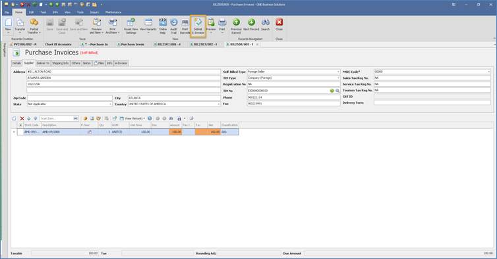Click red X delete row icon in grid toolbar
Viewport: 497px width, 259px height.
[x=22, y=118]
